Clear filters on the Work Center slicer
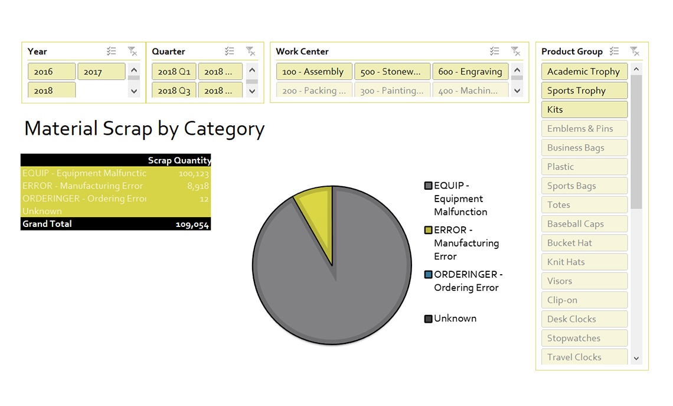This screenshot has height=406, width=673. pos(517,51)
